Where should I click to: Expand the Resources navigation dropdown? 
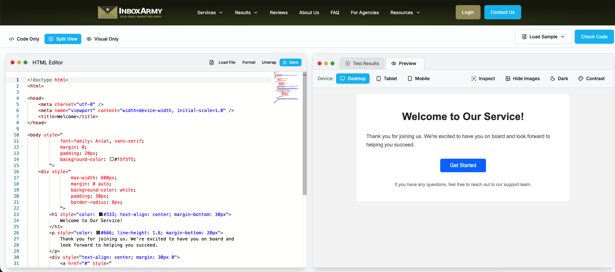tap(405, 13)
